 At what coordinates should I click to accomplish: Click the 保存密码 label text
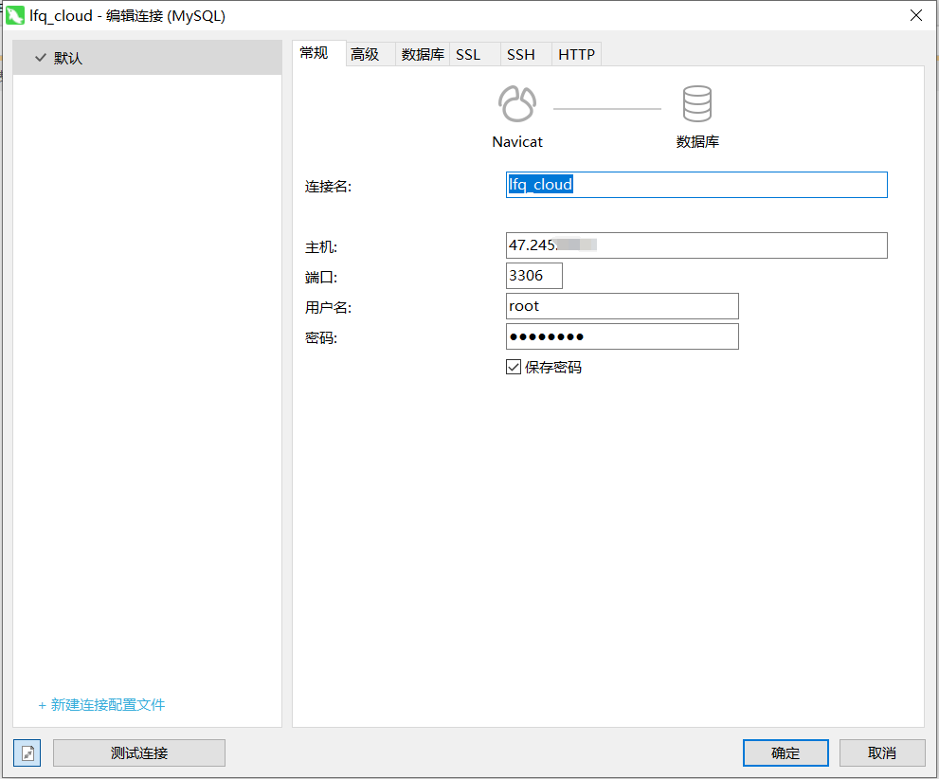tap(553, 367)
